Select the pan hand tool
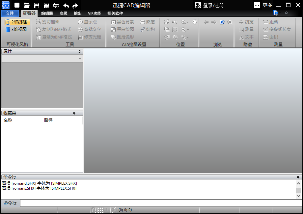303x214 pixels. pos(194,22)
